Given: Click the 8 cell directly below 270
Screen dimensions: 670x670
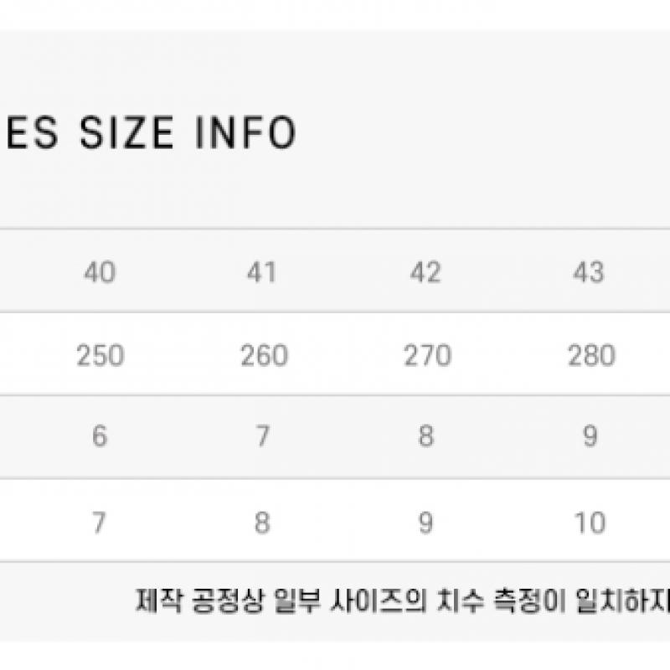Looking at the screenshot, I should (426, 436).
